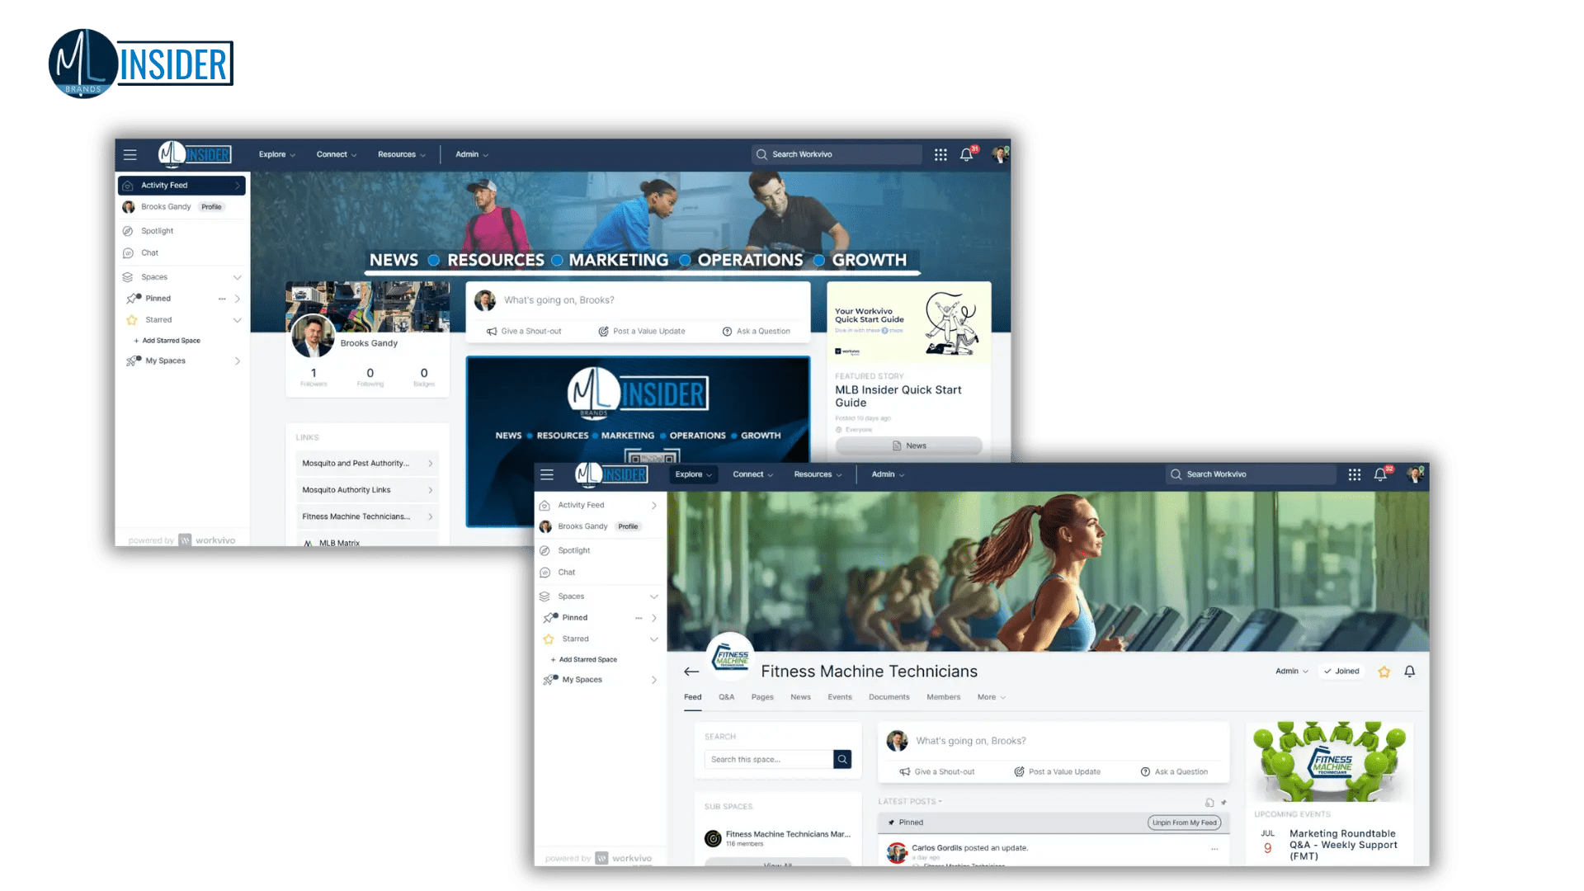Open Spotlight in back window sidebar
The image size is (1584, 891).
click(x=157, y=231)
